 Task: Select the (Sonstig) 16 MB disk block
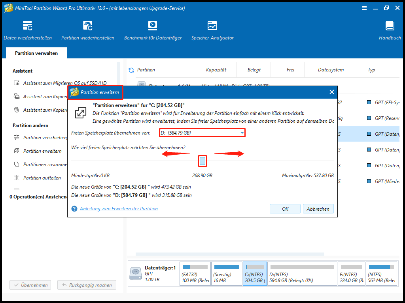227,274
